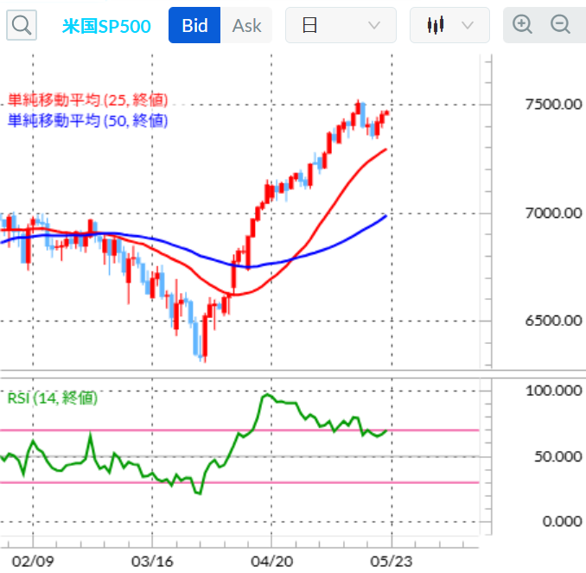Click the 7500.00 price axis label
Image resolution: width=586 pixels, height=573 pixels.
tap(553, 105)
